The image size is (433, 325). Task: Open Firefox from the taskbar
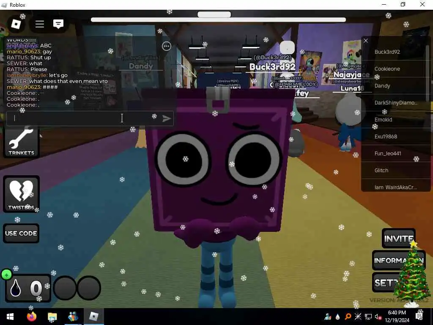pos(31,317)
